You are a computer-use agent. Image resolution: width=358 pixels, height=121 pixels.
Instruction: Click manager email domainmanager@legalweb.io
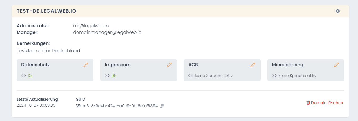107,32
